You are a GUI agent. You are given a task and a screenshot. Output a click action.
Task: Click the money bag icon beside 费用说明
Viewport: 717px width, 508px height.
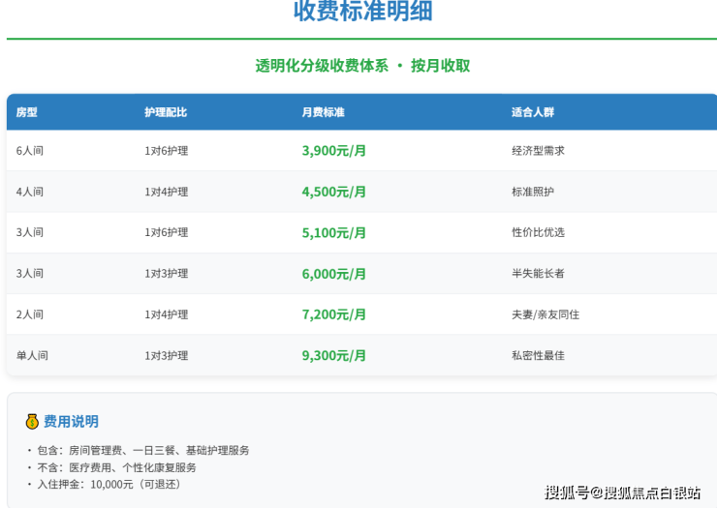pos(32,422)
